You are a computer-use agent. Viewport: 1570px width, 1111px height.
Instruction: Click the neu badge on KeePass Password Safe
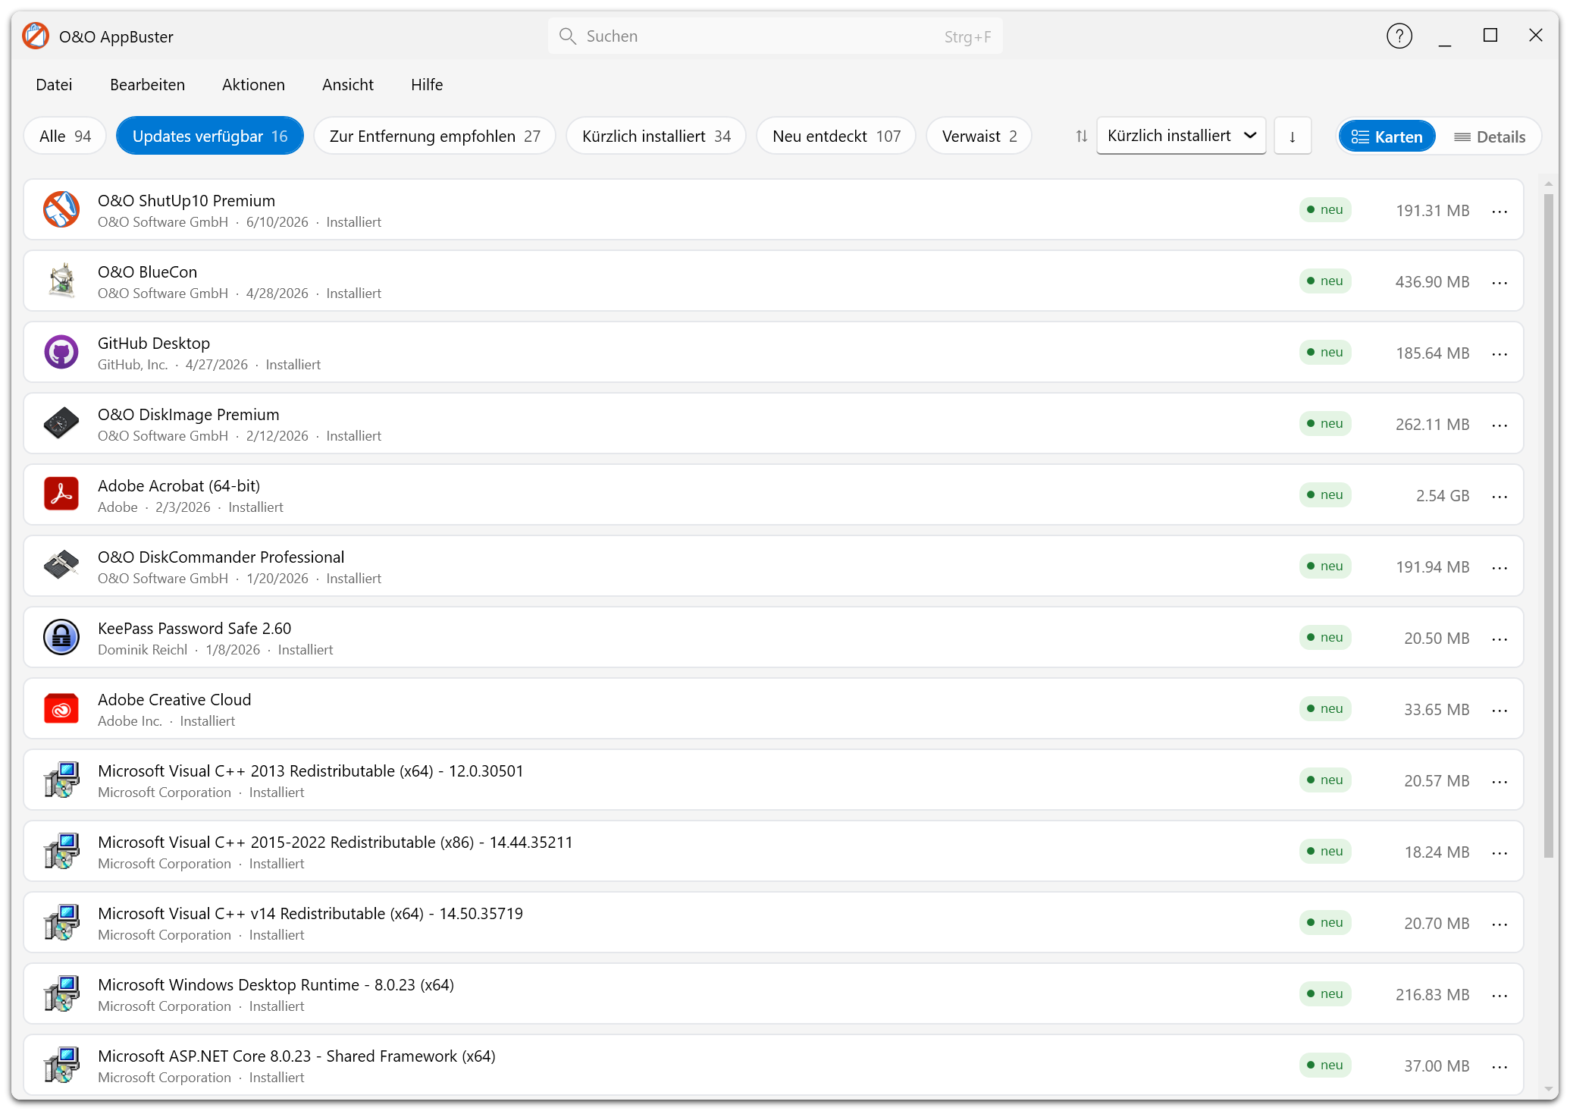[x=1325, y=637]
